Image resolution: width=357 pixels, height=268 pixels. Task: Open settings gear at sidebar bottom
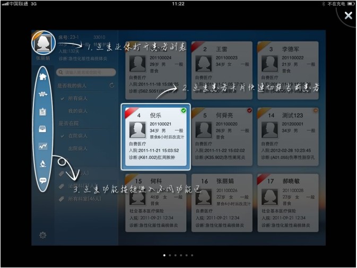[x=42, y=235]
